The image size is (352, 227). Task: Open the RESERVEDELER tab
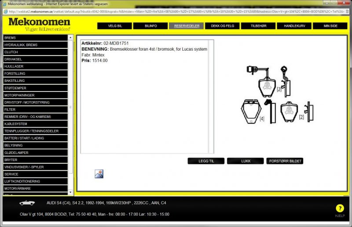point(186,26)
